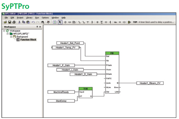The height and width of the screenshot is (119, 179).
Task: Collapse the Background tree node
Action: 11,37
